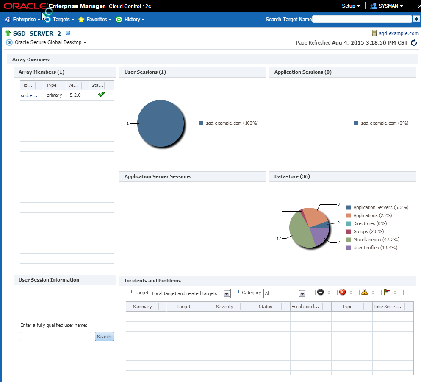The image size is (421, 382).
Task: Click the Search Target Name field
Action: pyautogui.click(x=362, y=19)
